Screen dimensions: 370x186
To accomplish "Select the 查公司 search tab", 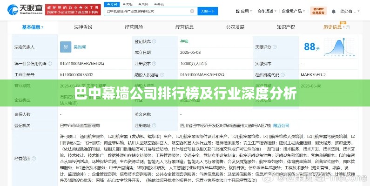I will (x=112, y=4).
